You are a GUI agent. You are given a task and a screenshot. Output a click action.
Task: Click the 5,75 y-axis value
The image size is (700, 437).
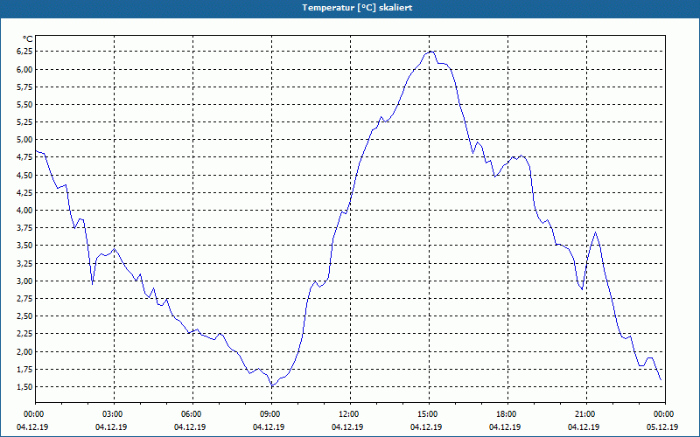pos(25,87)
